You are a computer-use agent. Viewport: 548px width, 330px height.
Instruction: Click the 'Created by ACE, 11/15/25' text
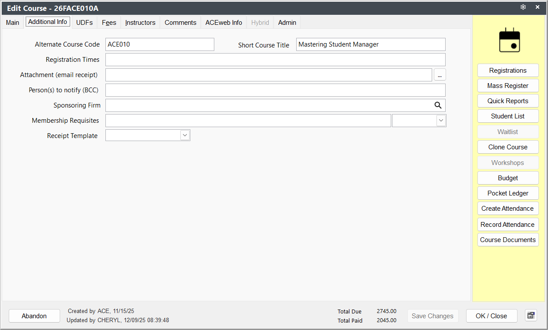(x=101, y=311)
